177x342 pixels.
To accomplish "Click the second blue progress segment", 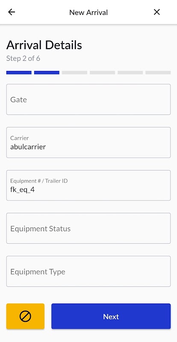I will tap(47, 73).
